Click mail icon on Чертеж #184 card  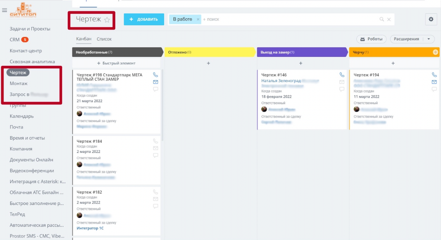pos(156,148)
